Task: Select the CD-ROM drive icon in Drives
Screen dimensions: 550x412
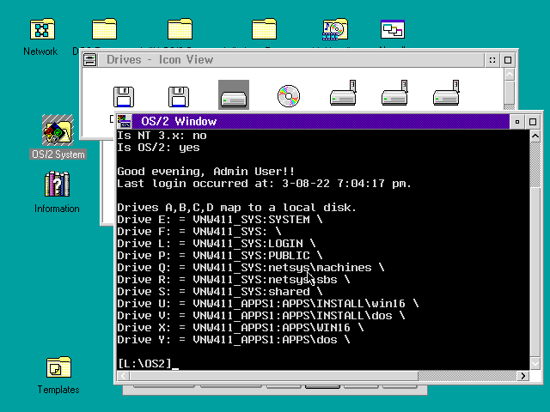Action: pyautogui.click(x=289, y=96)
